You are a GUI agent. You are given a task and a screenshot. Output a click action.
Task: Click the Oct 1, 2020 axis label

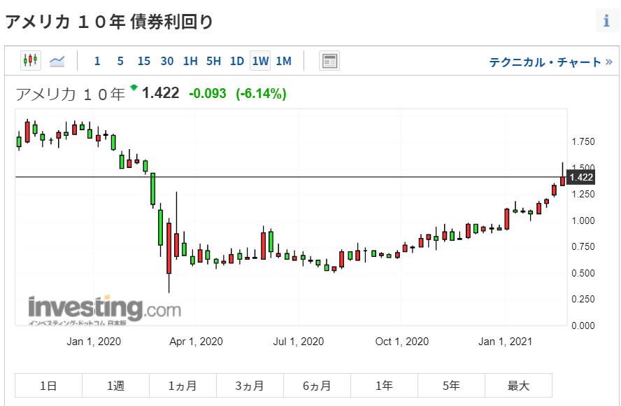(402, 342)
